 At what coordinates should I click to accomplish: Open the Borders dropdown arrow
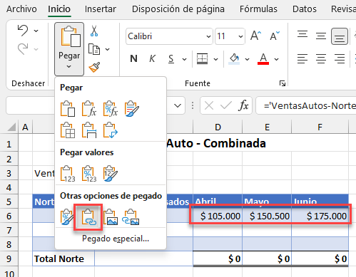[x=215, y=59]
